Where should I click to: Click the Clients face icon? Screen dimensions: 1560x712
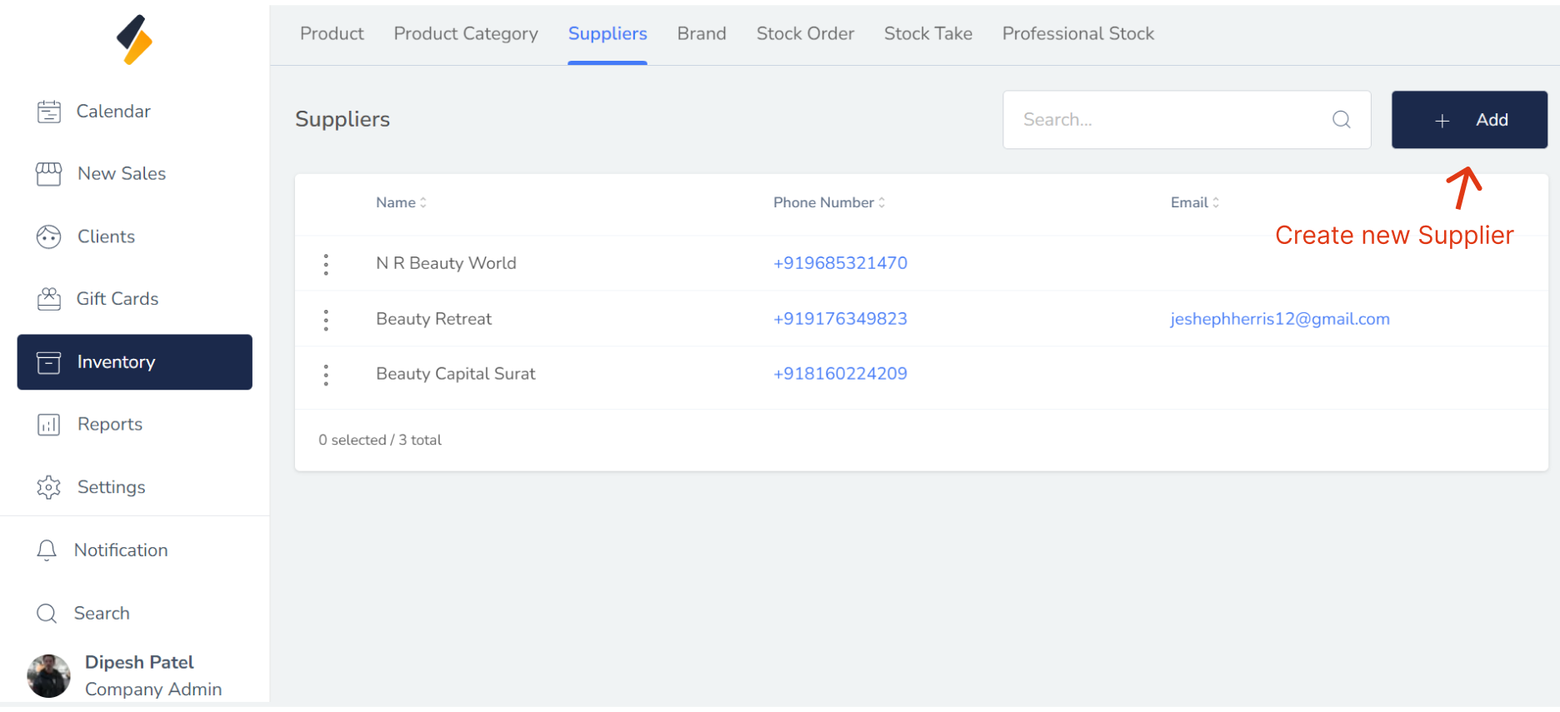pos(49,237)
